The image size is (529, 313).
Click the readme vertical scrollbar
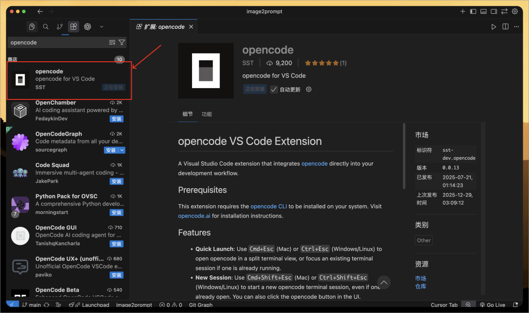[x=404, y=156]
